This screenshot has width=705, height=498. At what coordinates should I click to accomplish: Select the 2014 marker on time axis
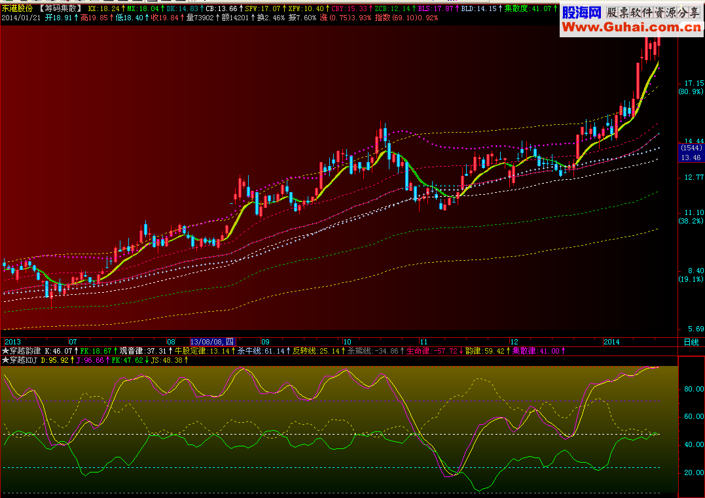click(x=611, y=342)
